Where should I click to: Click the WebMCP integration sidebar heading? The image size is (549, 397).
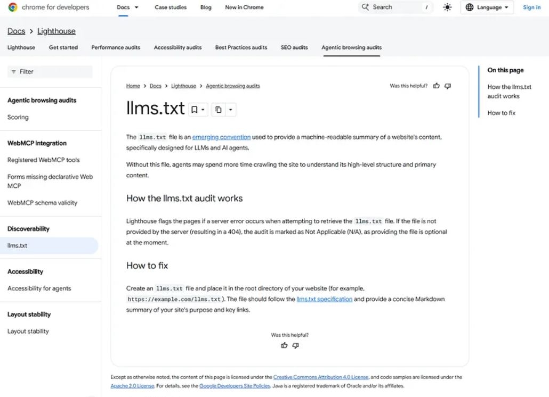[x=37, y=143]
